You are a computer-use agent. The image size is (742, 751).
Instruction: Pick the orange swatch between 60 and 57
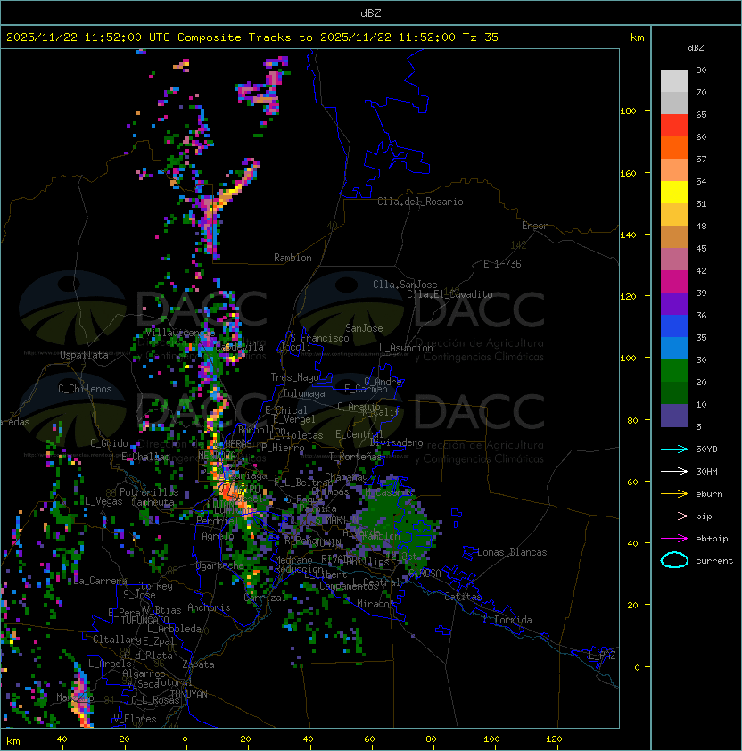674,147
